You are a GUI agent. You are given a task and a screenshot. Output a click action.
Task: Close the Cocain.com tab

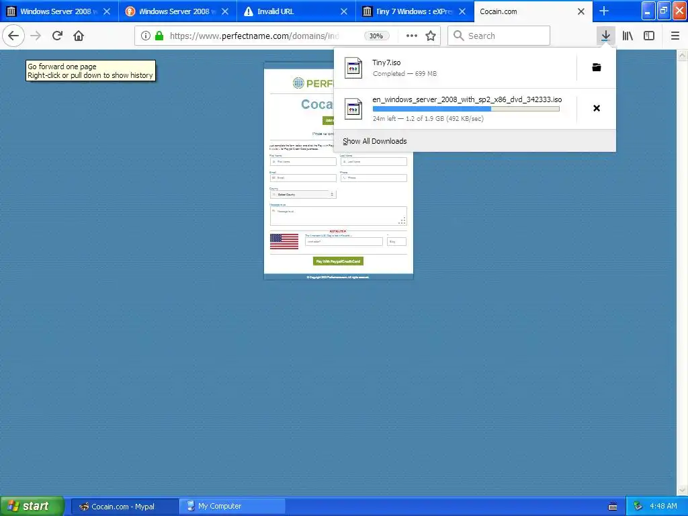pos(581,11)
